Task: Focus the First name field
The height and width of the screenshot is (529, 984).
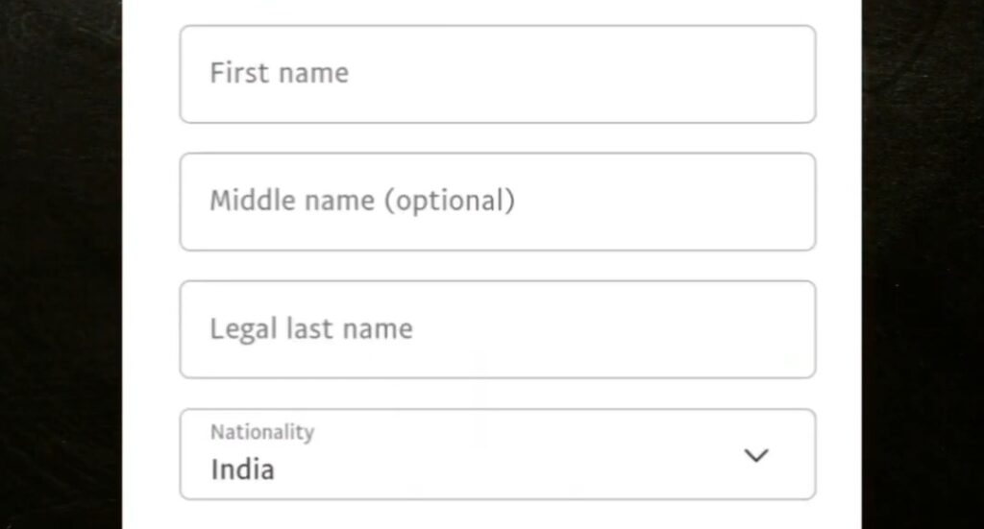Action: click(498, 74)
